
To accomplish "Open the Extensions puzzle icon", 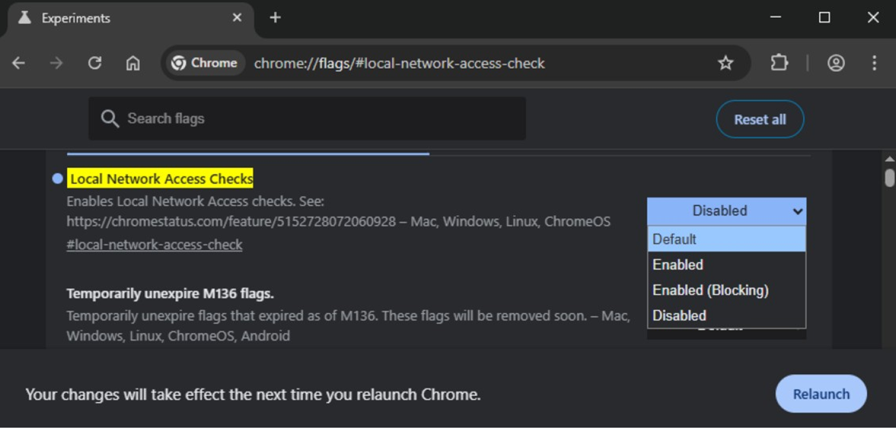I will pyautogui.click(x=779, y=63).
